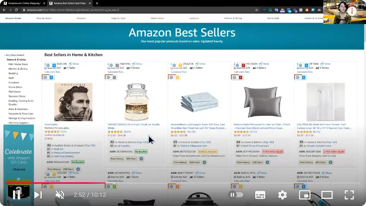
Task: Click the red video progress bar
Action: [56, 183]
